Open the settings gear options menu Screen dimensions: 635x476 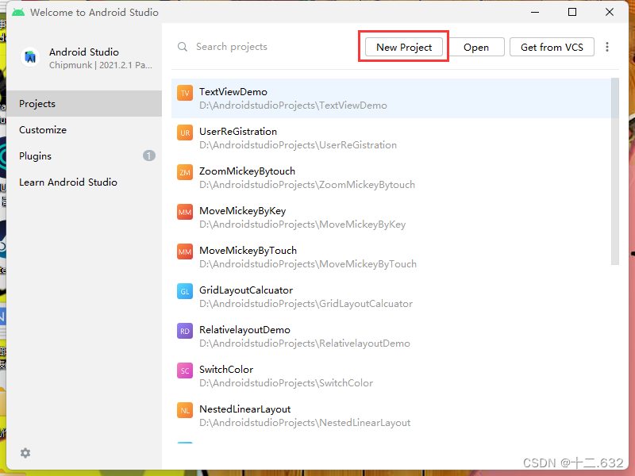click(25, 453)
